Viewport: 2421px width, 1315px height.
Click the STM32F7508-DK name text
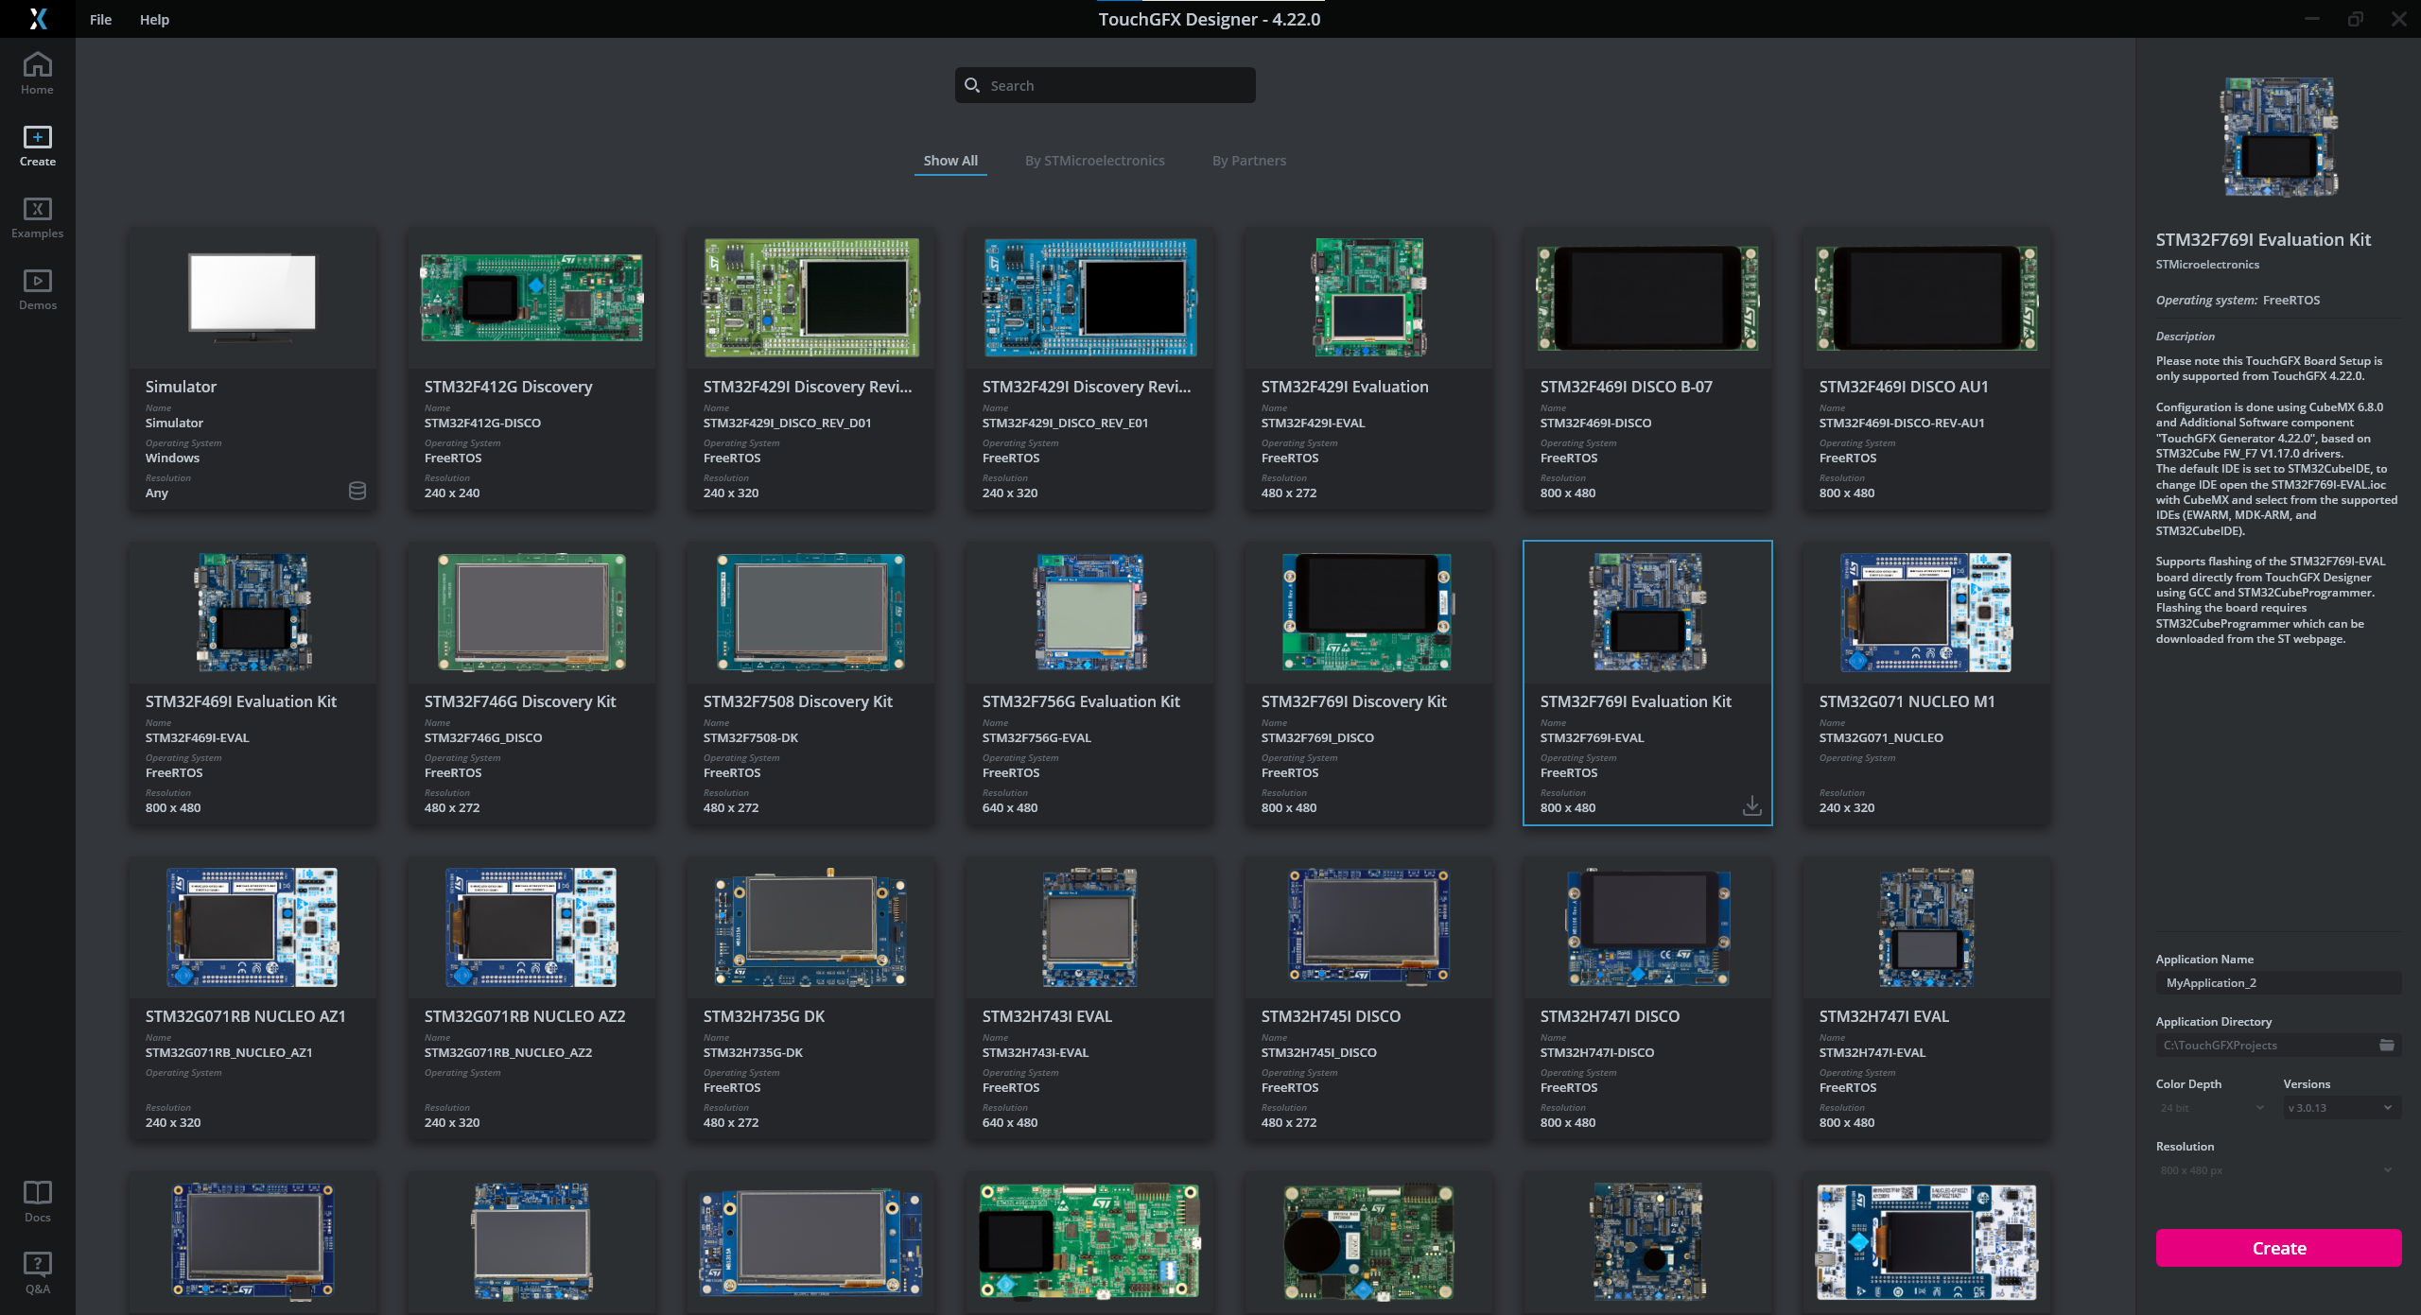751,737
